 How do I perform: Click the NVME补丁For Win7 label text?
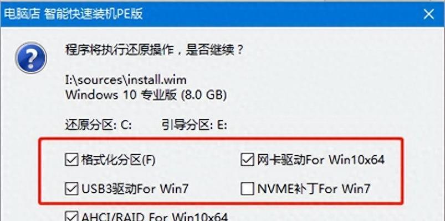314,189
